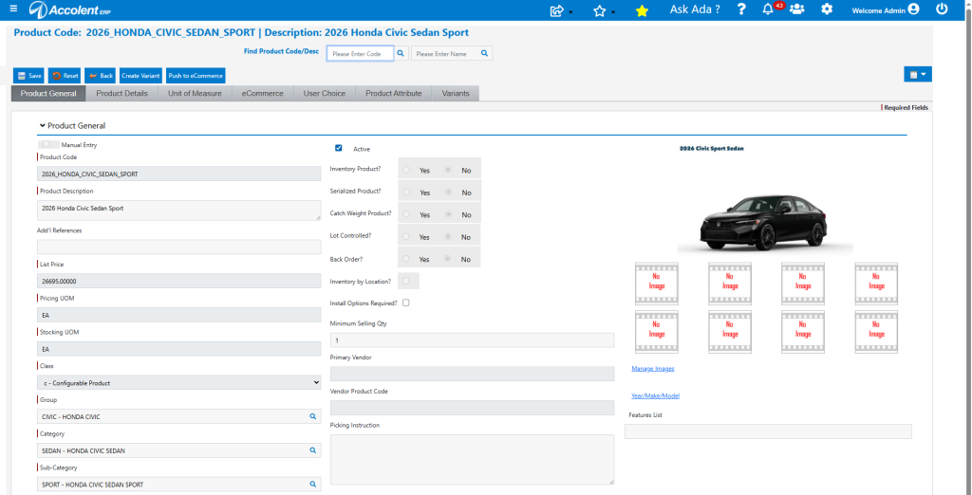Open the blue calendar dropdown button

[918, 74]
